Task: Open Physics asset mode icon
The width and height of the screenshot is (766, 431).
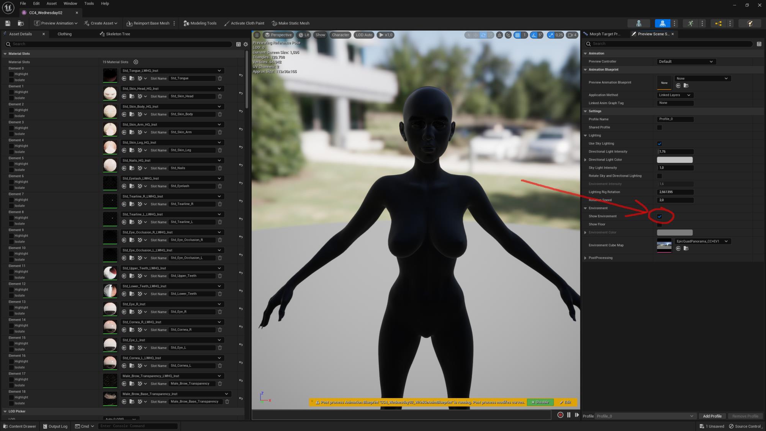Action: click(x=750, y=23)
